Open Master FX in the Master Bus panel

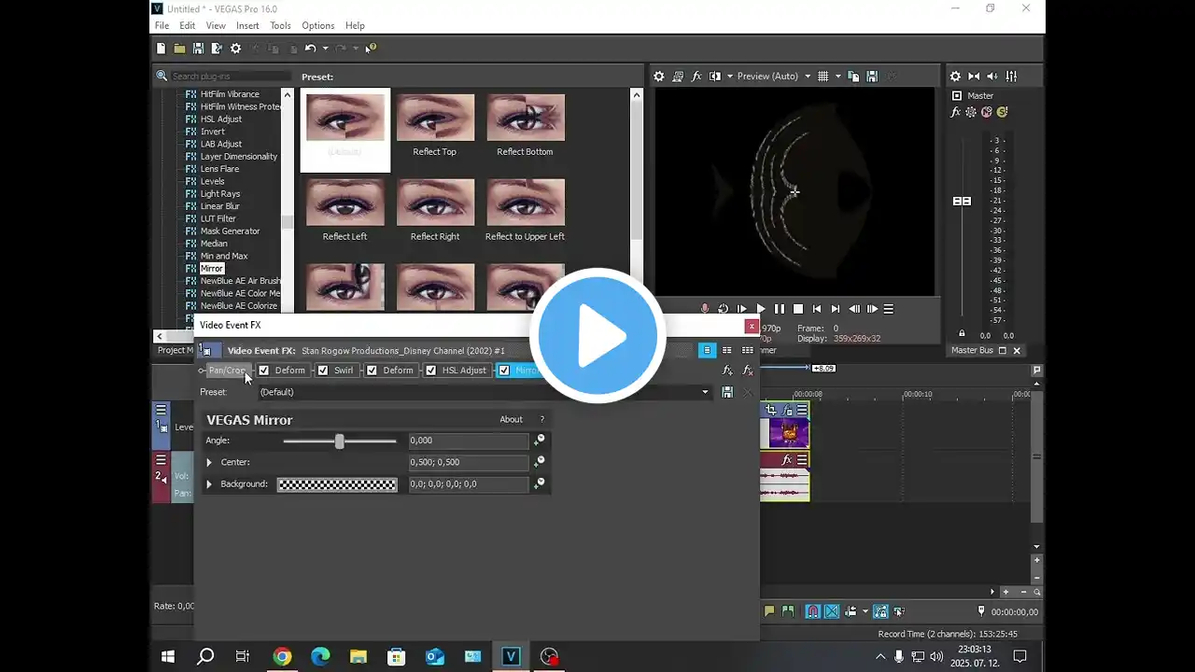point(955,112)
